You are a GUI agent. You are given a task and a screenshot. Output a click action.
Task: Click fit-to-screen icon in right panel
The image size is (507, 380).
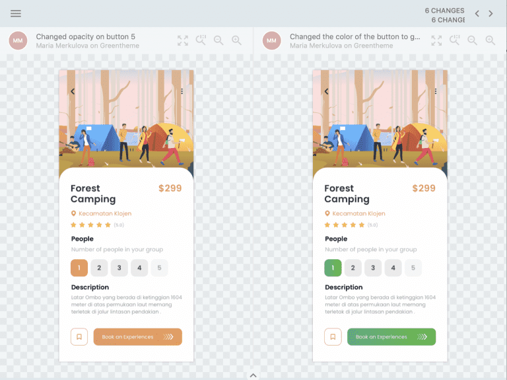tap(436, 40)
